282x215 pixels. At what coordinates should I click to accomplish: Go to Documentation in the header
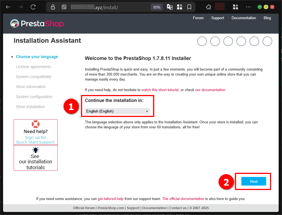point(244,18)
